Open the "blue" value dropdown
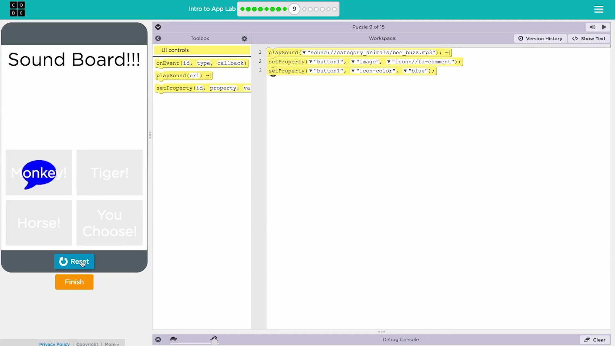The image size is (615, 346). coord(405,71)
